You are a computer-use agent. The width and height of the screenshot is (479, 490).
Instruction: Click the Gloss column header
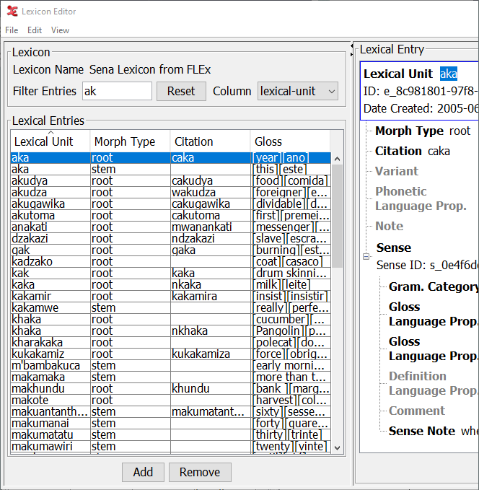[290, 141]
